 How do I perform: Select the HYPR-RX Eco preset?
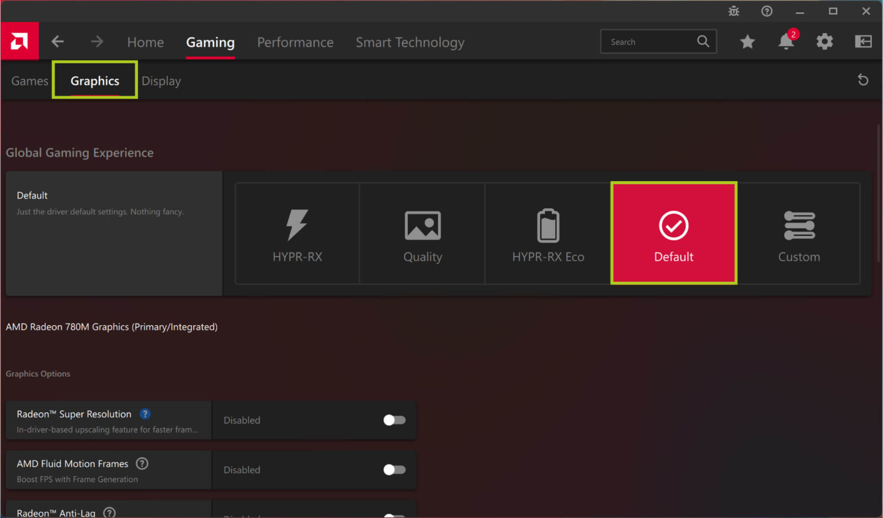pos(548,233)
